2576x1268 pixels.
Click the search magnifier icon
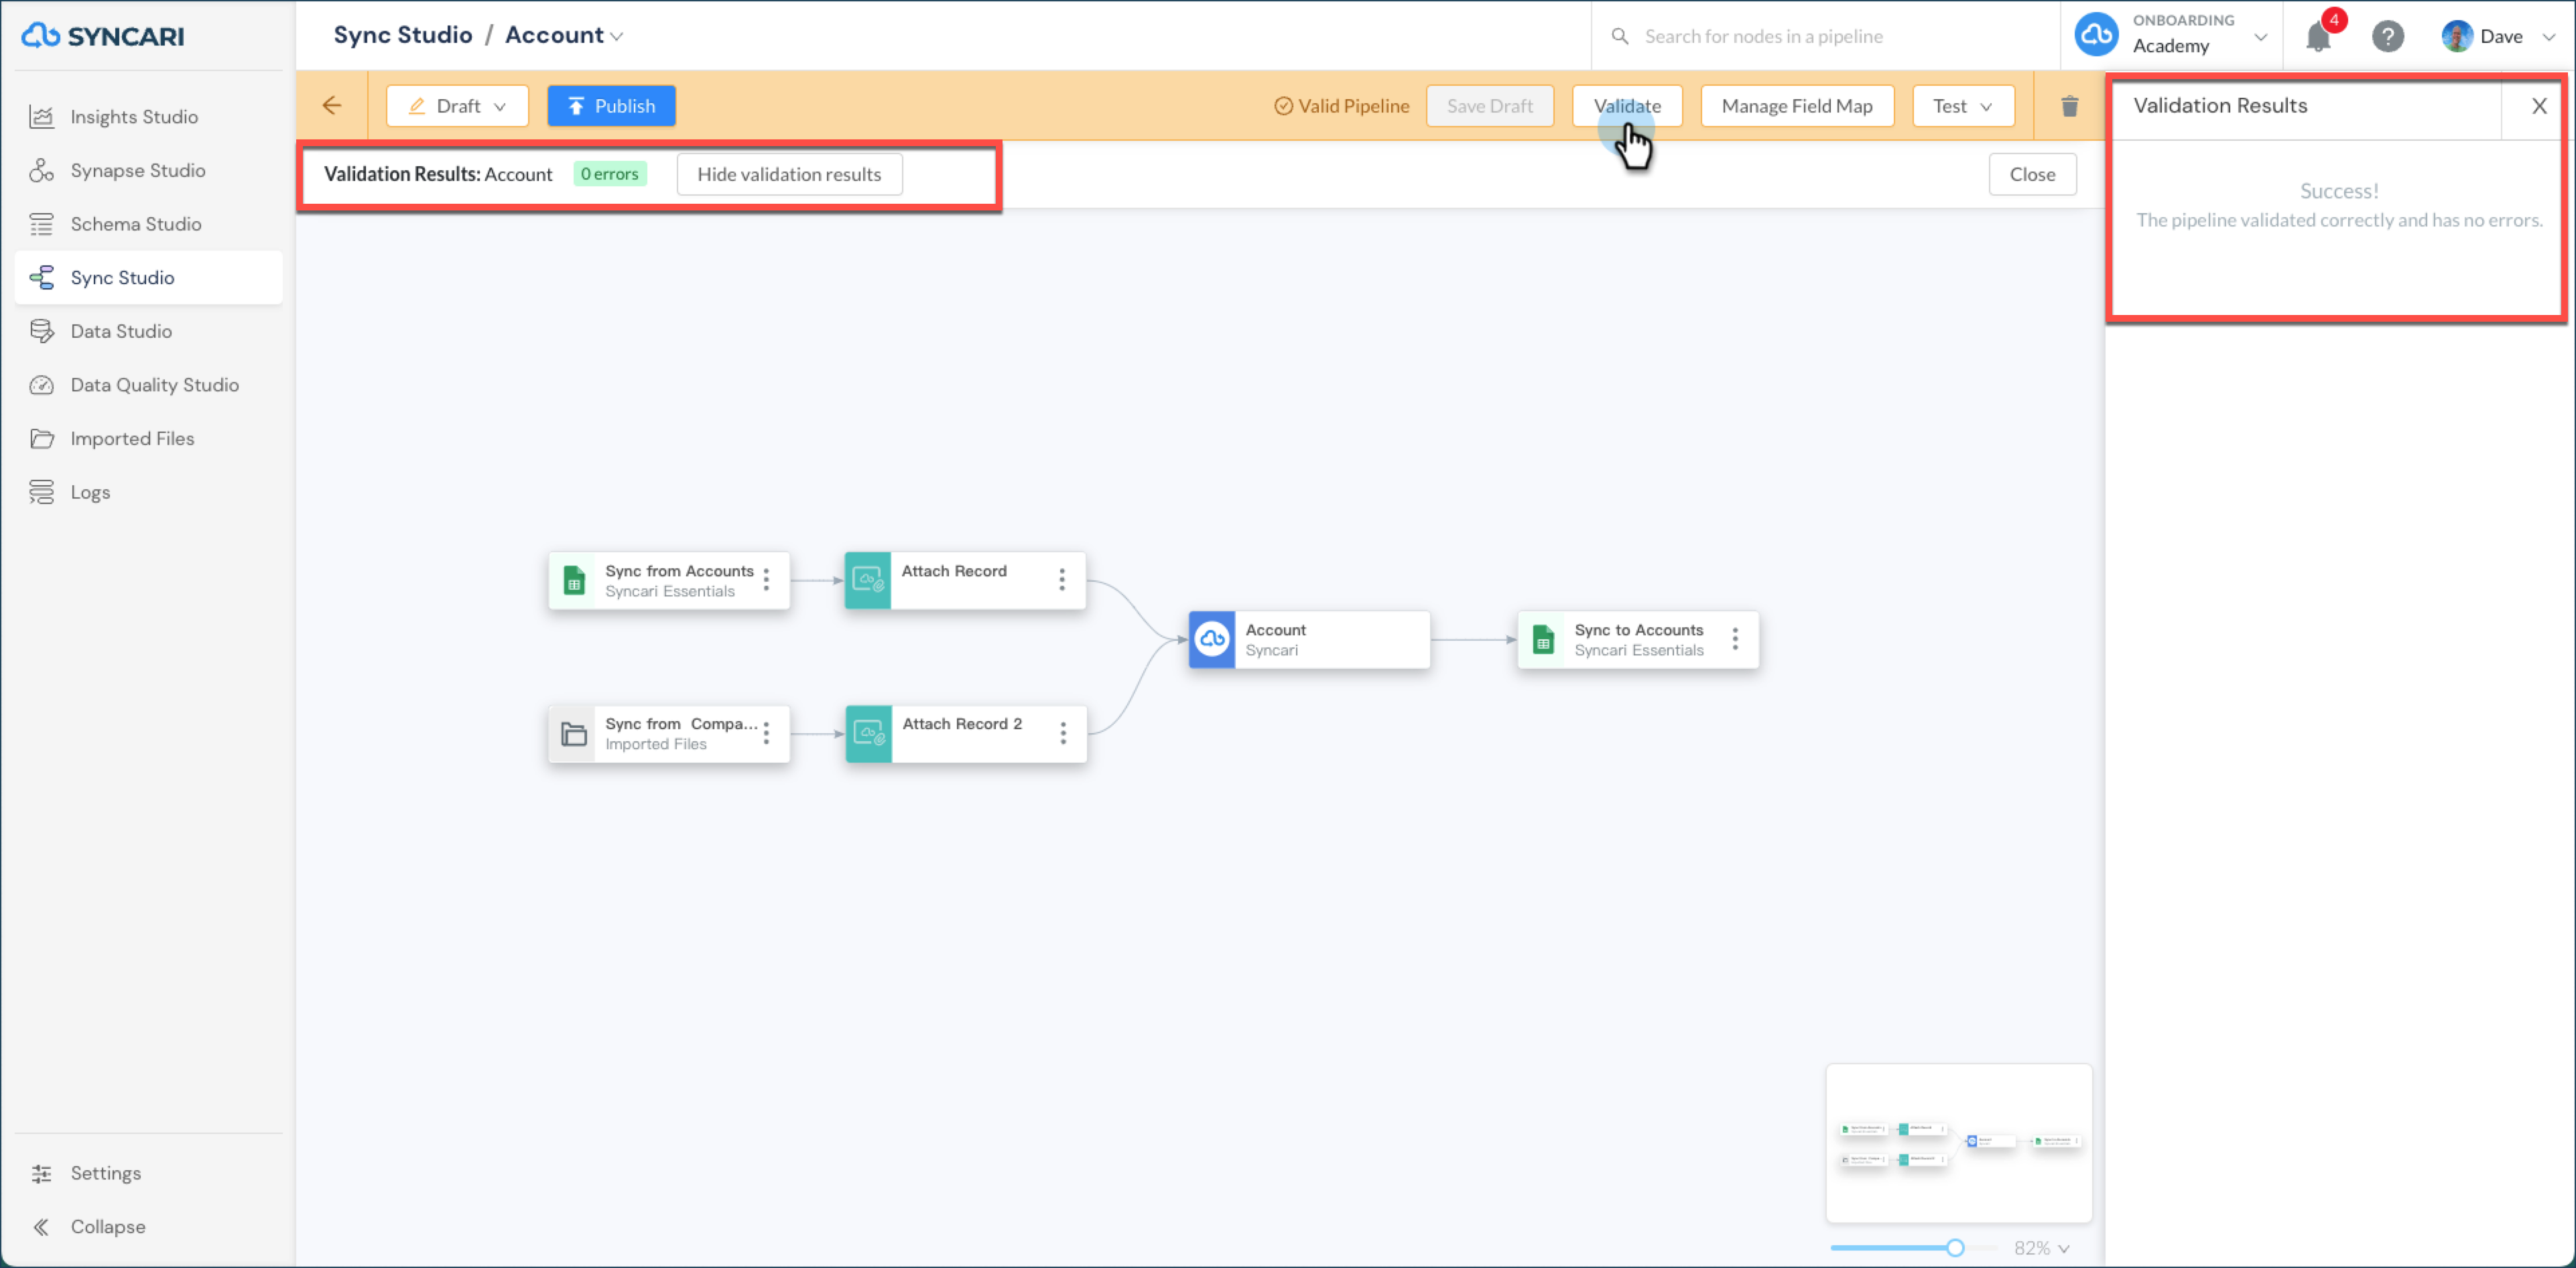click(1619, 36)
